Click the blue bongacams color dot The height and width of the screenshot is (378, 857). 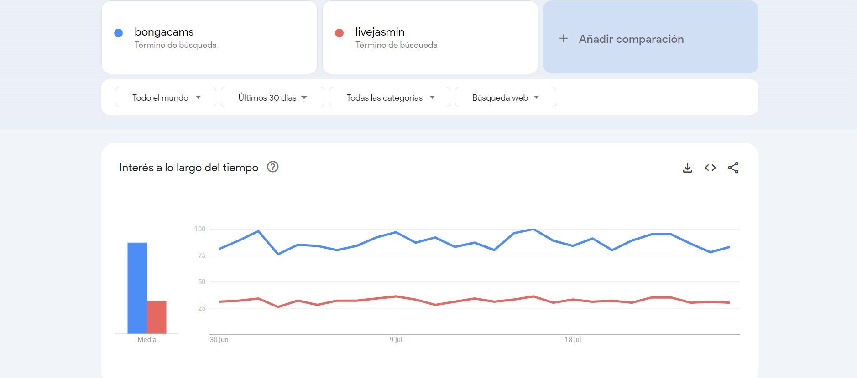pos(118,33)
